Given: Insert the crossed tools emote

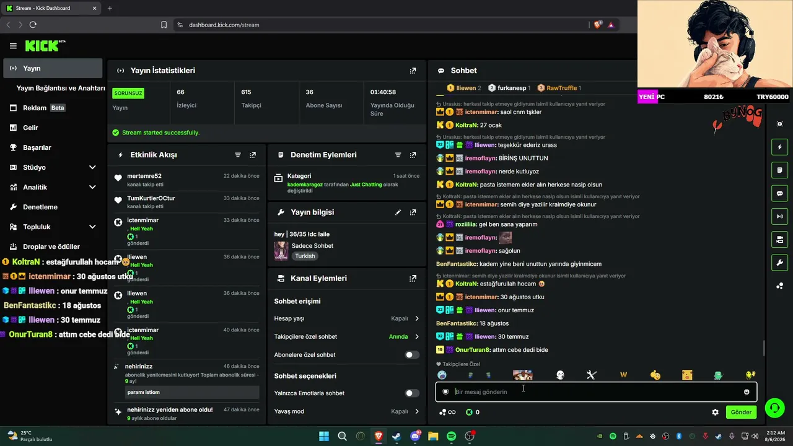Looking at the screenshot, I should (x=591, y=375).
